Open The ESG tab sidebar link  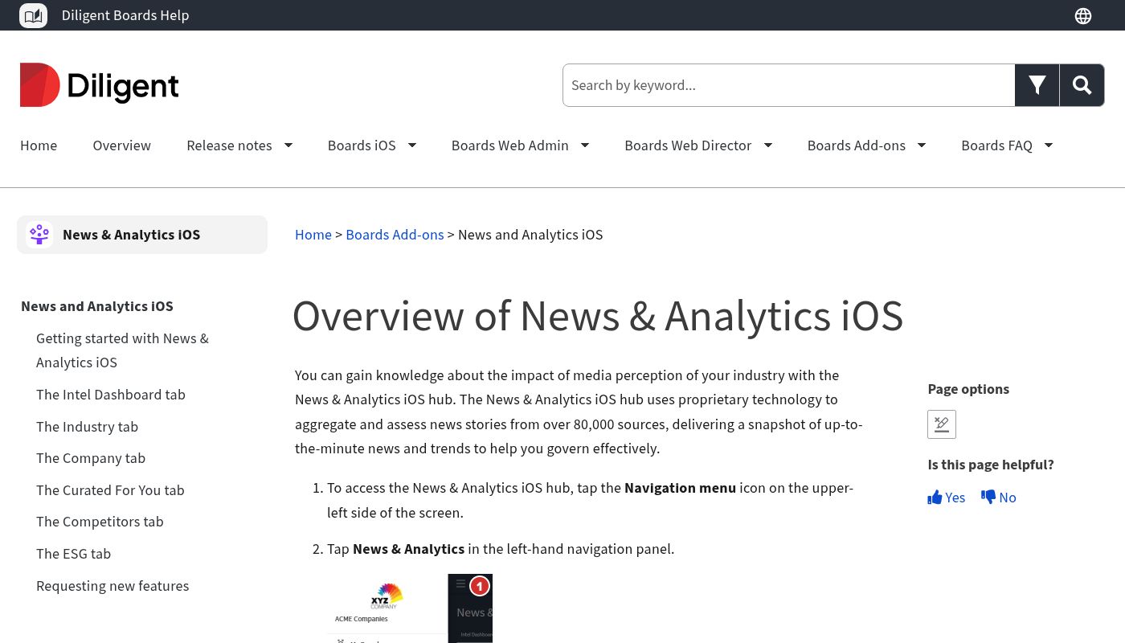[x=73, y=554]
